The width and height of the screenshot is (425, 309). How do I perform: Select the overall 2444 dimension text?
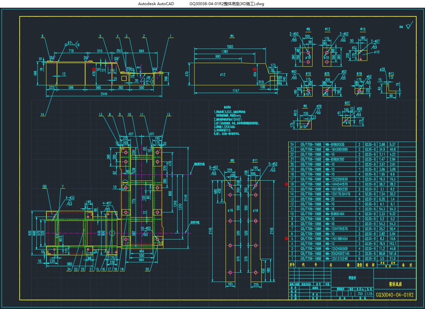pyautogui.click(x=103, y=94)
